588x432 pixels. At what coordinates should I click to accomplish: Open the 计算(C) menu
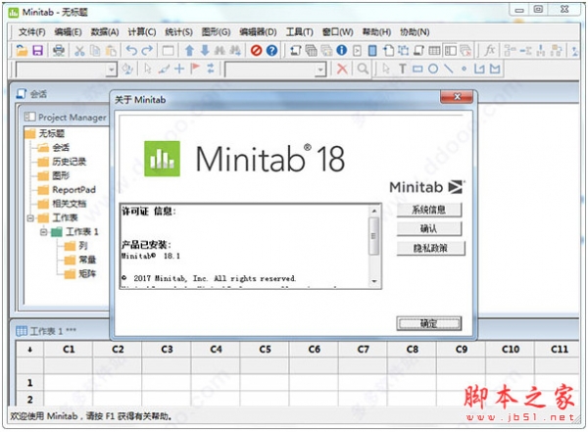[142, 32]
